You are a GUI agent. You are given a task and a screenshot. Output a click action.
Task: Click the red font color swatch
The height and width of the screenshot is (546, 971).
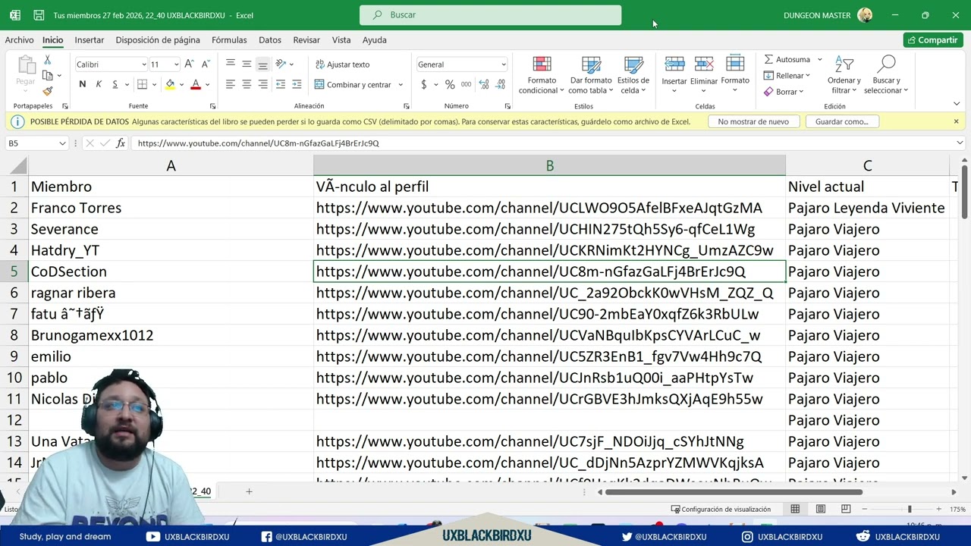click(196, 84)
